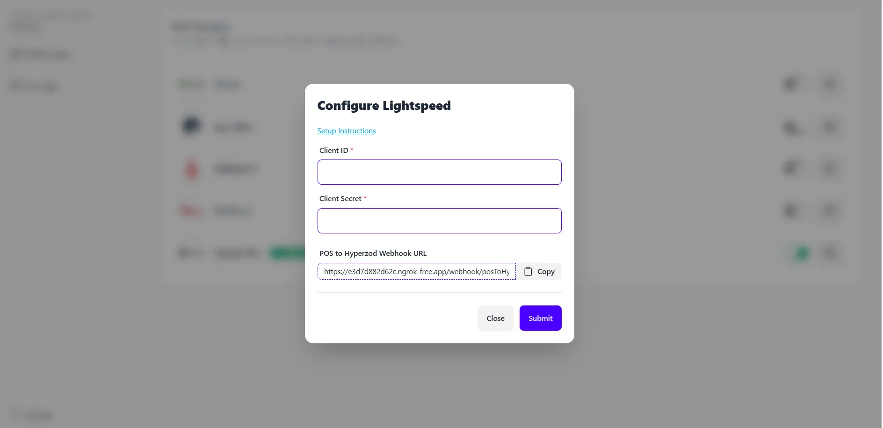Click the blurred green badge in last row
This screenshot has width=883, height=428.
pyautogui.click(x=287, y=254)
